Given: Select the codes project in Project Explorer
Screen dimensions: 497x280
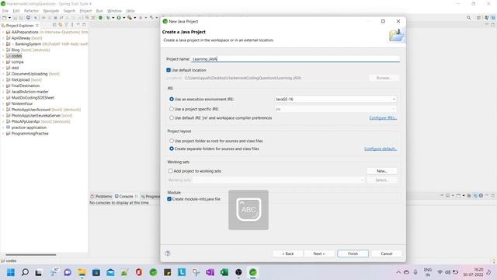Looking at the screenshot, I should click(x=16, y=56).
